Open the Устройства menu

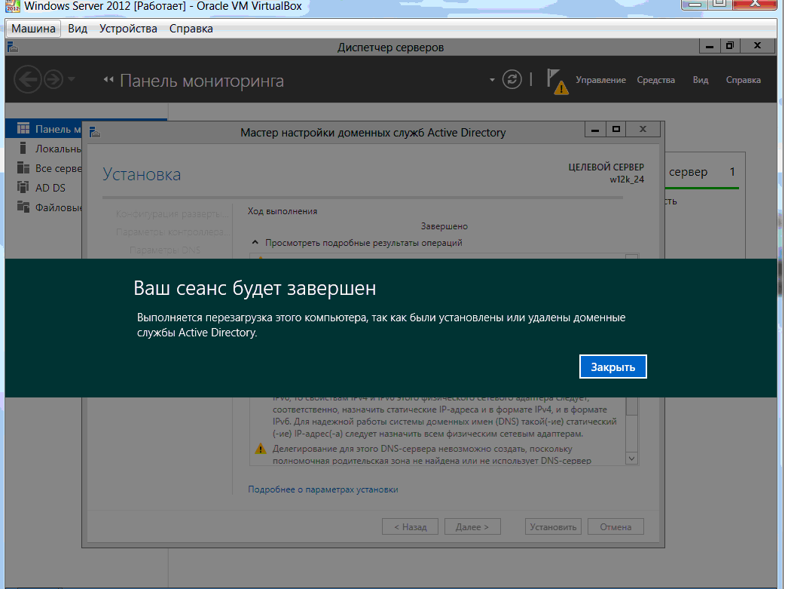pos(128,29)
